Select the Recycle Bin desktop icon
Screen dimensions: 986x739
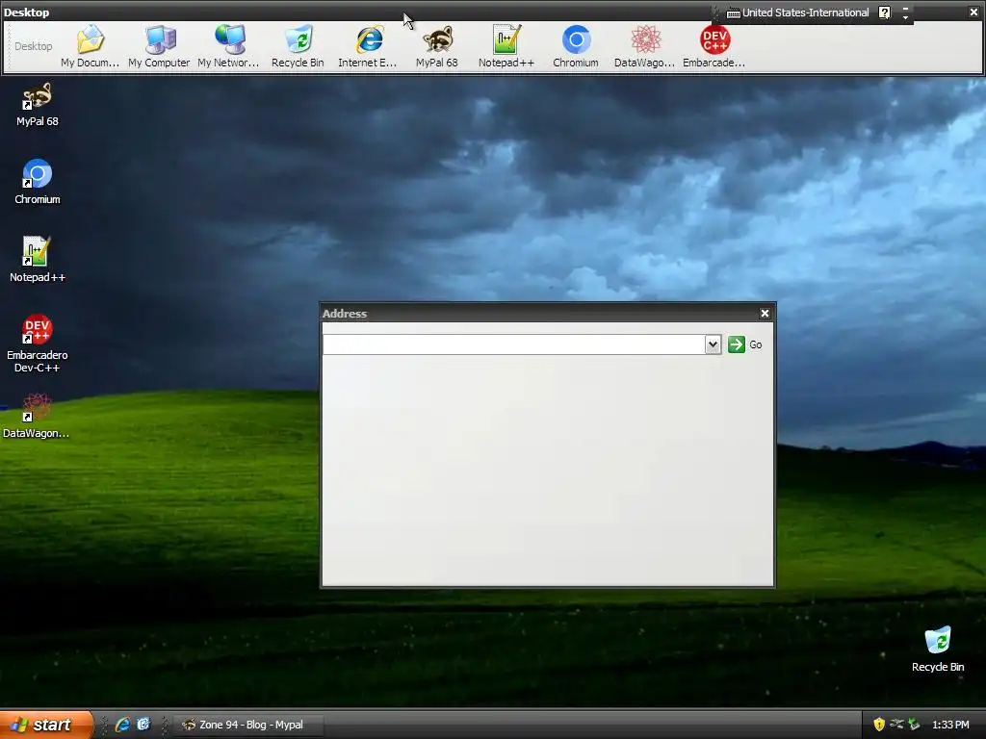(938, 650)
